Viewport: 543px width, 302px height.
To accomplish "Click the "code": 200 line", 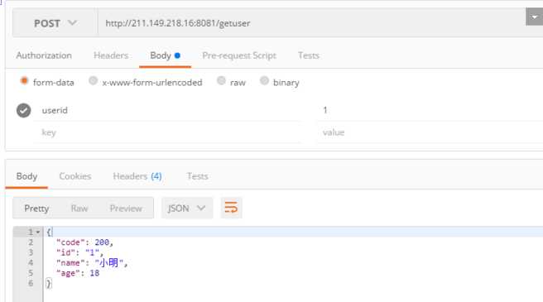I will coord(84,242).
